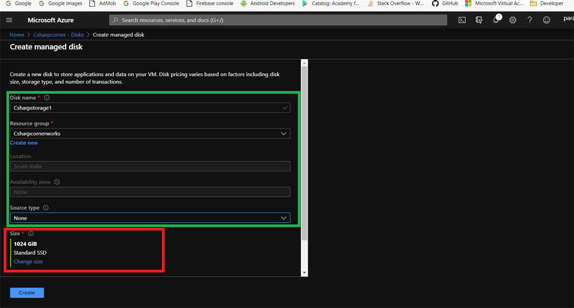Go to Csharpcorner - Disks breadcrumb
574x308 pixels.
click(x=58, y=34)
